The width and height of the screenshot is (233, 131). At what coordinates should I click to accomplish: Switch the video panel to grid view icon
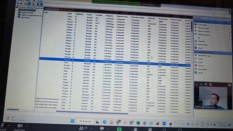pos(210,84)
